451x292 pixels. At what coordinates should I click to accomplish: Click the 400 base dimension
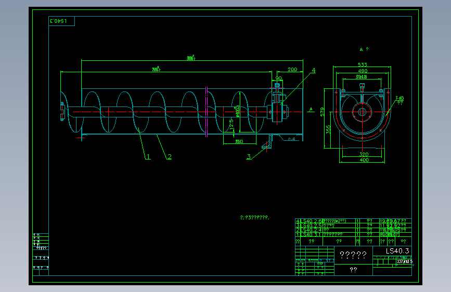pos(364,160)
